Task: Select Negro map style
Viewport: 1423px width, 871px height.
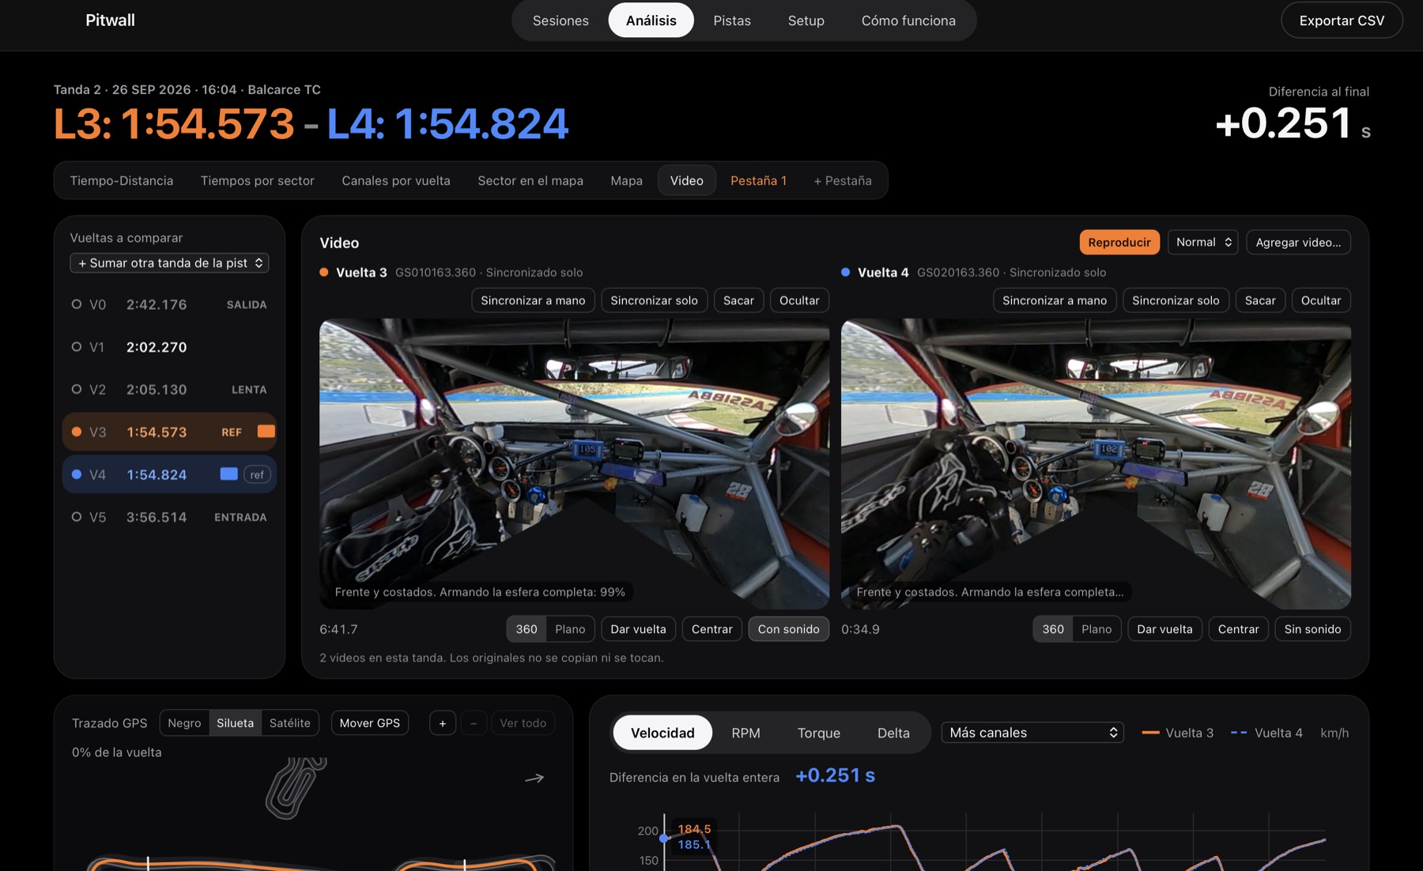Action: pyautogui.click(x=184, y=723)
